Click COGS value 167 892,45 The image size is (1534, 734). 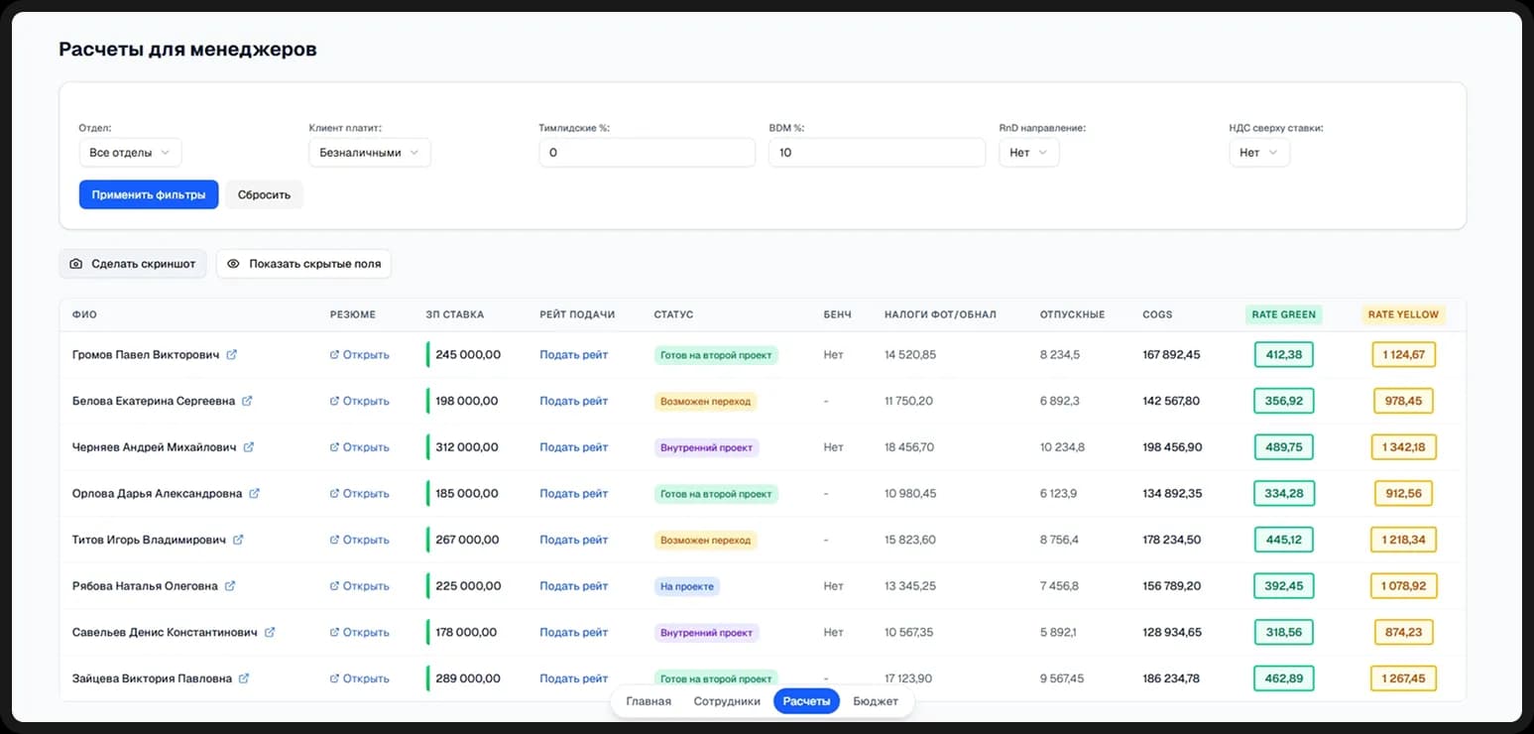click(x=1172, y=354)
